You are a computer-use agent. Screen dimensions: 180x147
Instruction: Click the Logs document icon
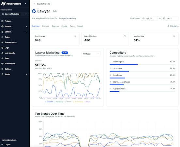click(2, 48)
